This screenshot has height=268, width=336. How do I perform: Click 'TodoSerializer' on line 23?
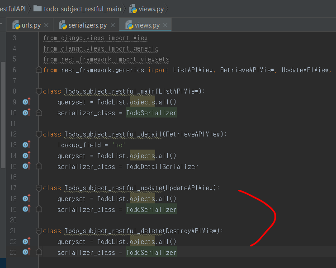151,253
